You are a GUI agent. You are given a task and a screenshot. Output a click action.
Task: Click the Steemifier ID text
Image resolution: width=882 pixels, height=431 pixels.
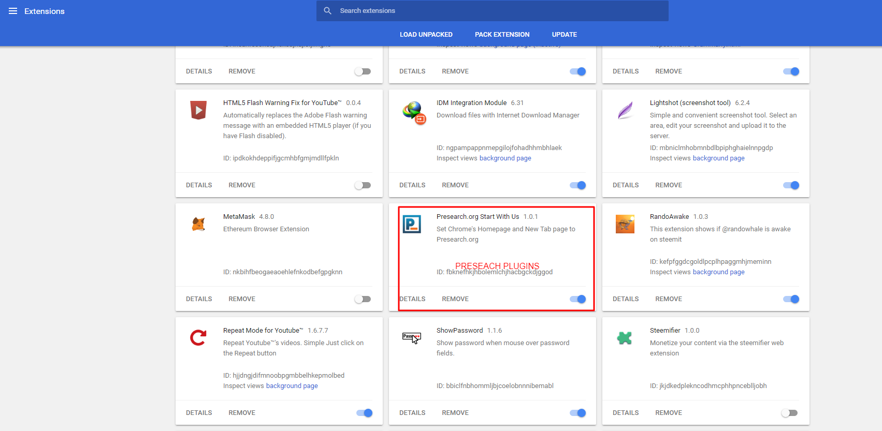(x=709, y=386)
